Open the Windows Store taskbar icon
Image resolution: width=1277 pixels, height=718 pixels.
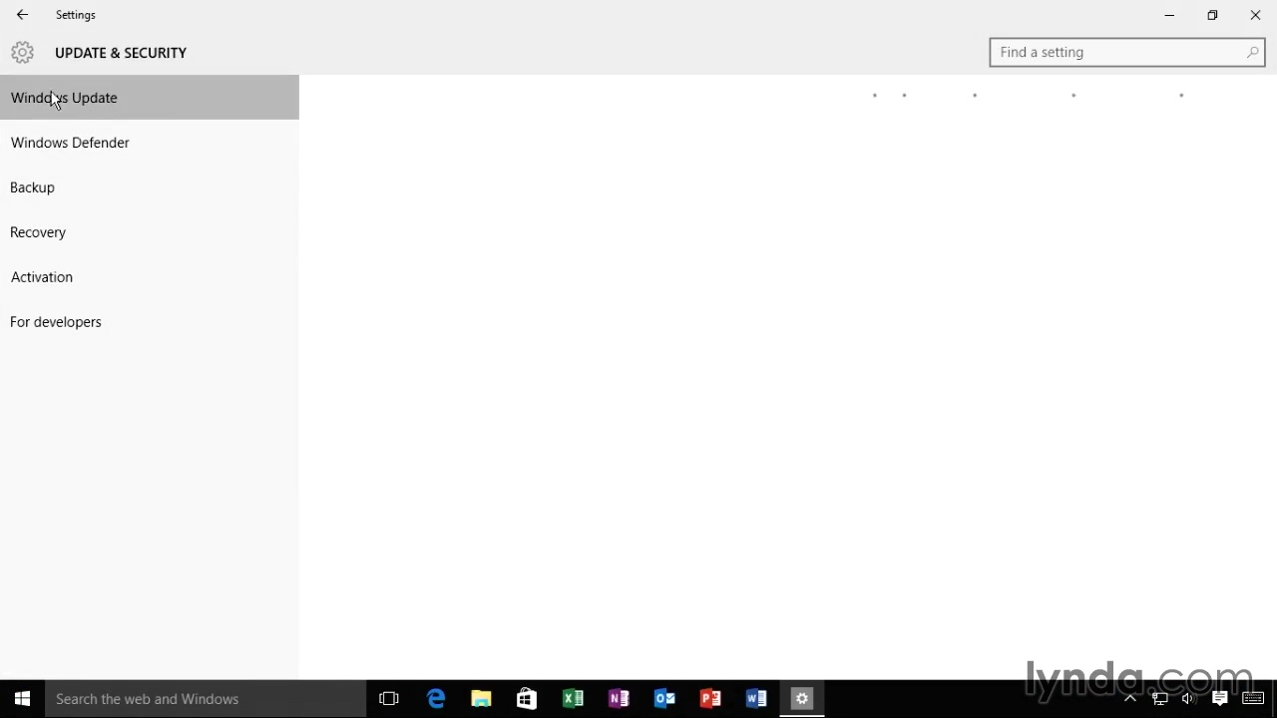pos(527,699)
